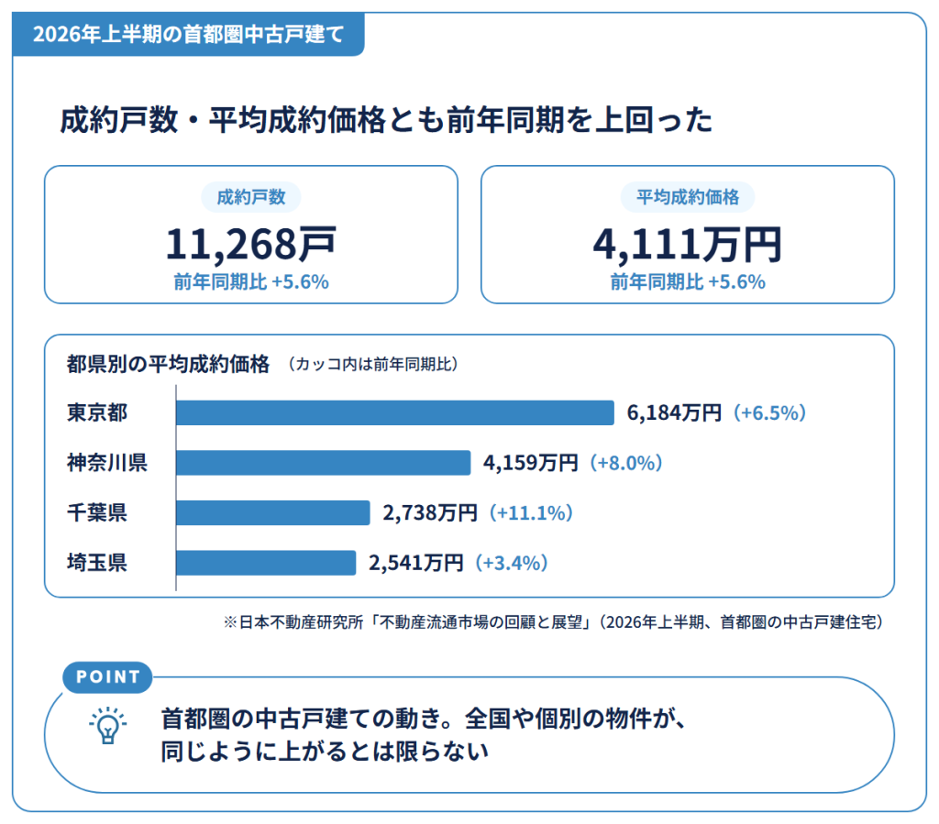Click the 千葉県 row label
Screen dimensions: 939x824
(x=97, y=513)
